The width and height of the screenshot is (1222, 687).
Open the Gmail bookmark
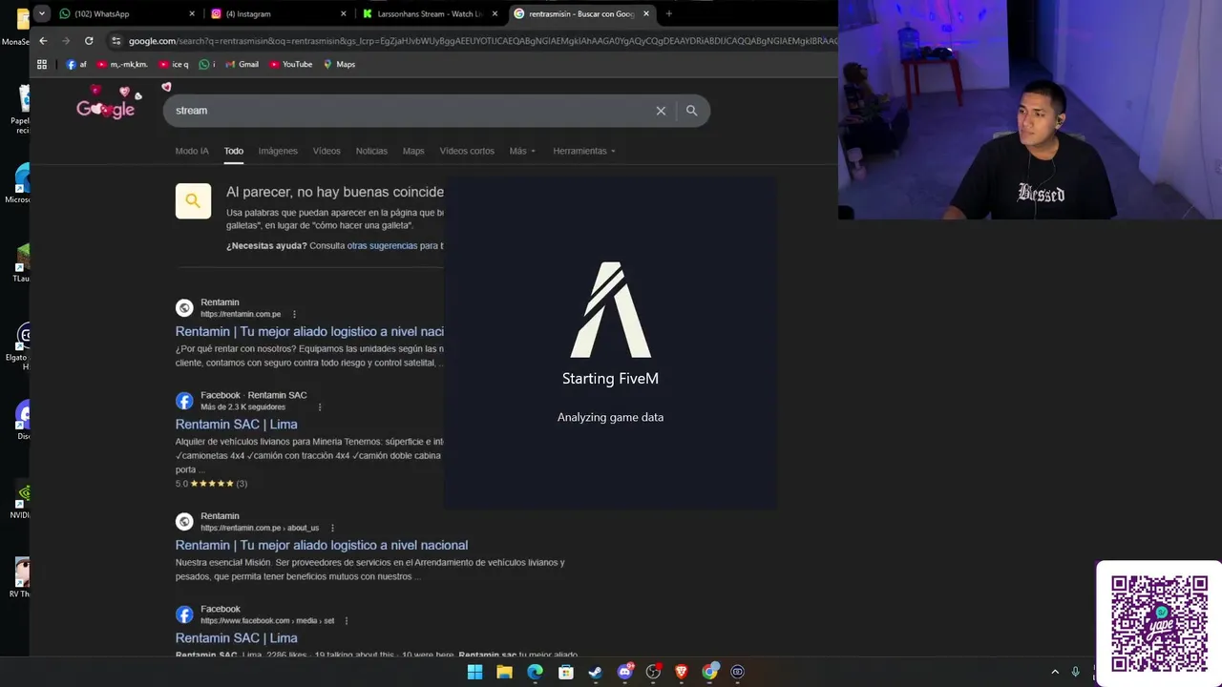242,64
